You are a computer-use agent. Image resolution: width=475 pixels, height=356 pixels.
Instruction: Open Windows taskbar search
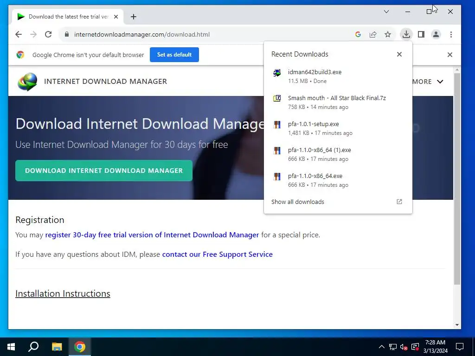[x=33, y=347]
